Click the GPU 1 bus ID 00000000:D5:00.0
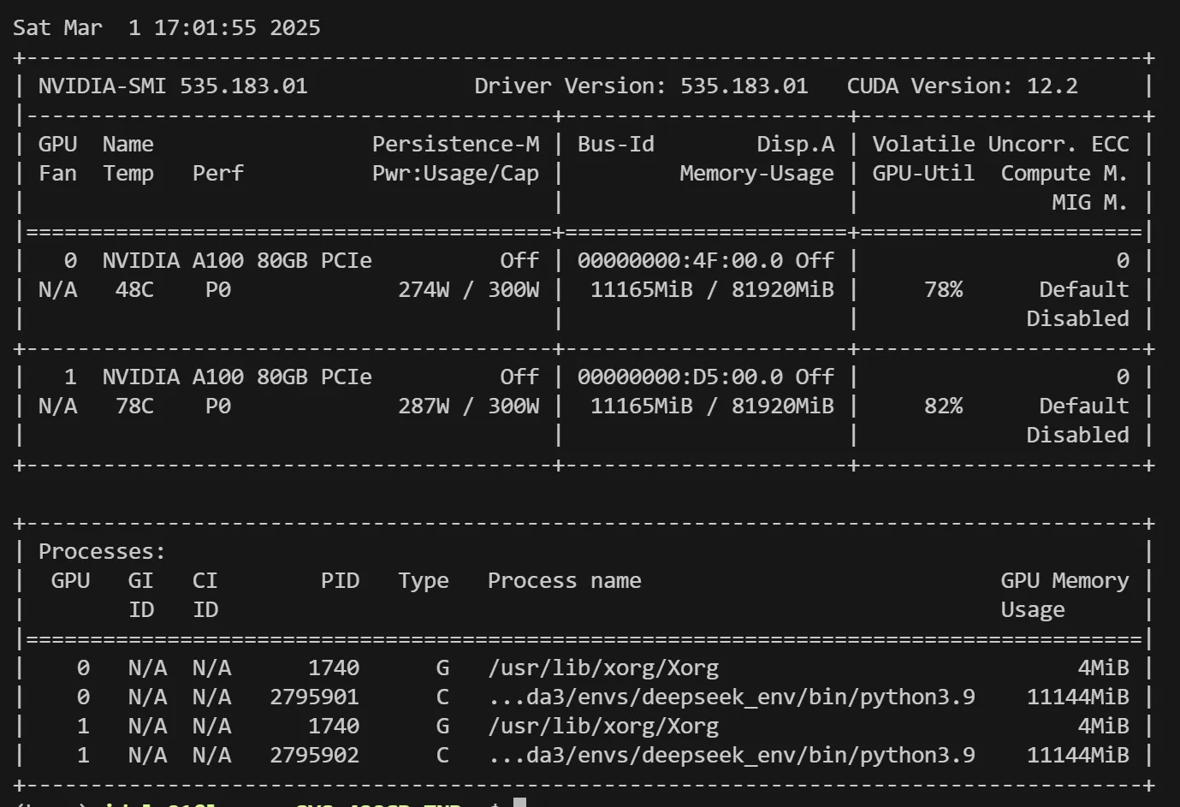This screenshot has width=1180, height=807. click(x=679, y=377)
